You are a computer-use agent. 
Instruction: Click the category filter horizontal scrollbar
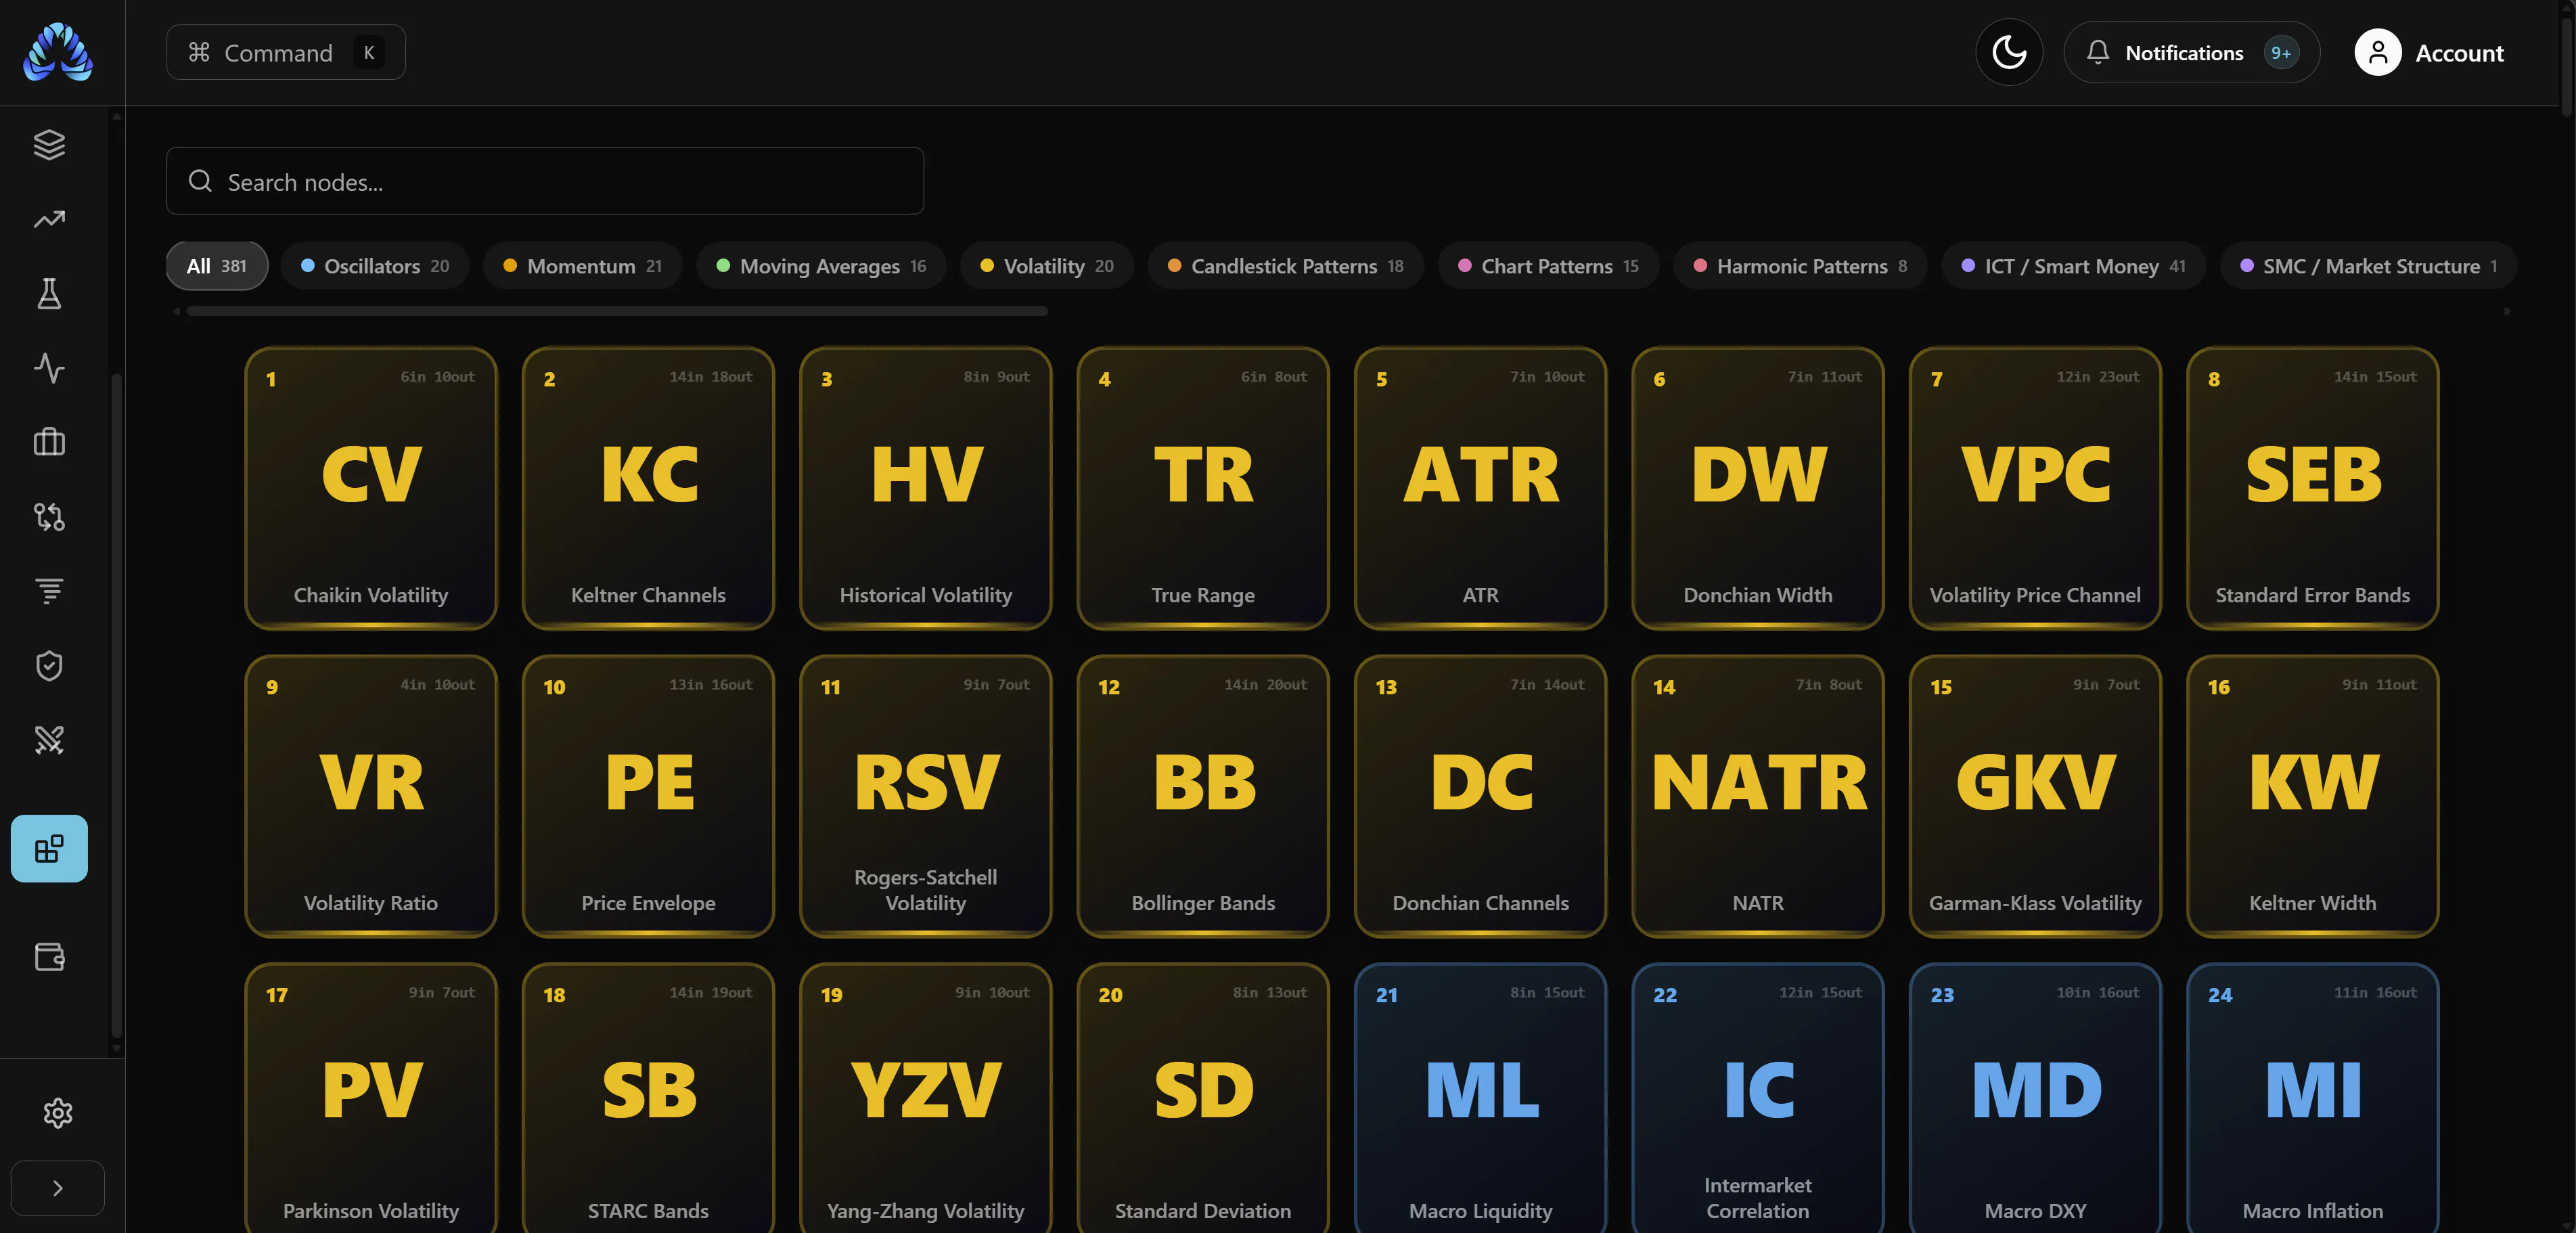coord(617,311)
